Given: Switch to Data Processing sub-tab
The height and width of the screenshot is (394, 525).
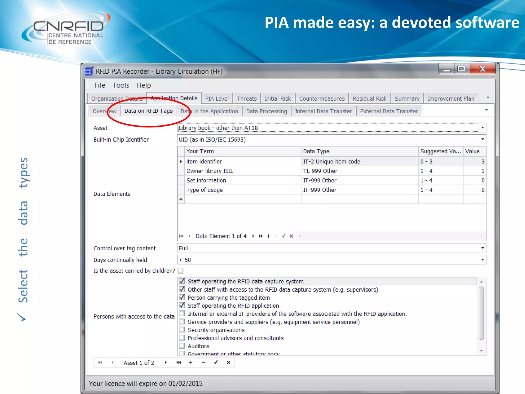Looking at the screenshot, I should coord(267,111).
